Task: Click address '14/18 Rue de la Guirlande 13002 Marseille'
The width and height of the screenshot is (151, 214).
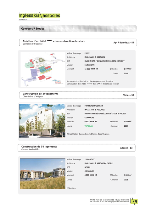Action: tap(109, 200)
